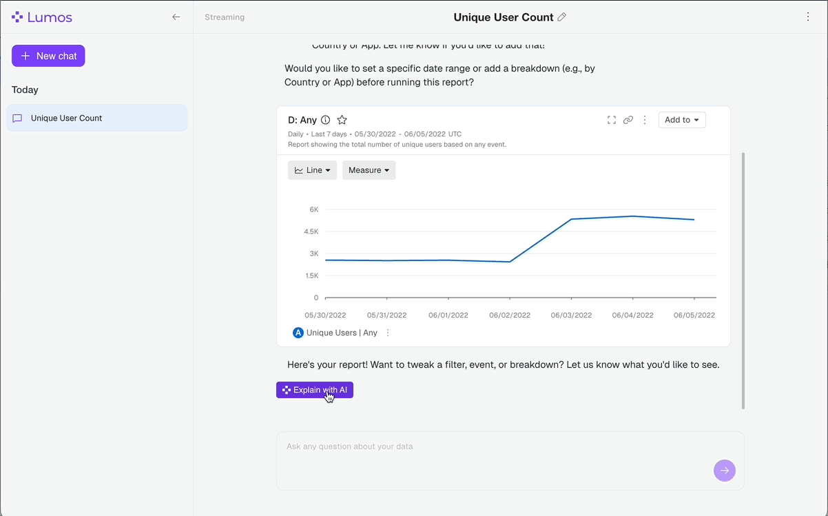Collapse sidebar with the back arrow
828x516 pixels.
click(x=176, y=17)
